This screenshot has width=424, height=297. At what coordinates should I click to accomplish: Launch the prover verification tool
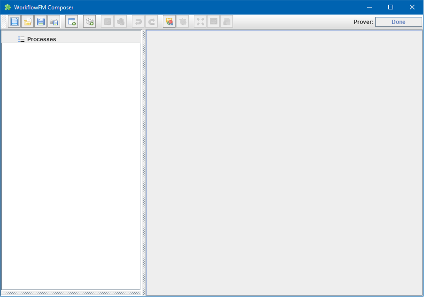(x=169, y=21)
